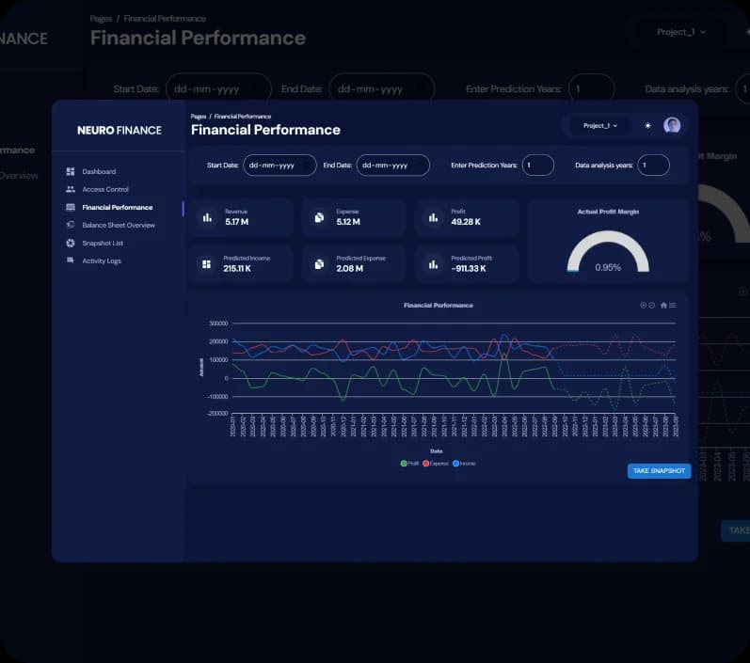Viewport: 750px width, 663px height.
Task: Click the 0.95% gauge value
Action: click(x=608, y=267)
